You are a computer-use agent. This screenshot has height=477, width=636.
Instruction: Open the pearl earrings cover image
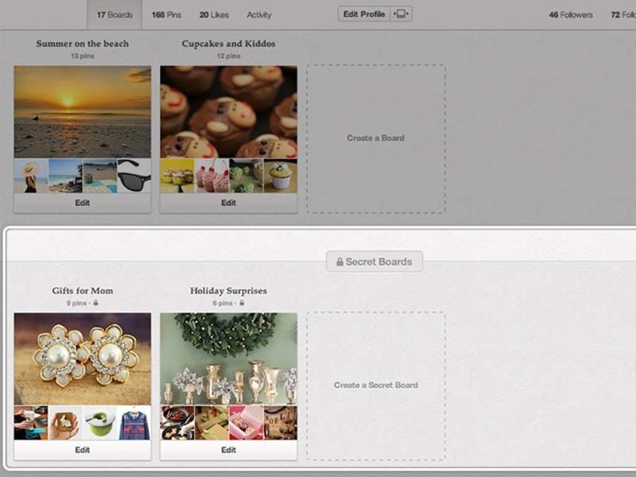(82, 359)
